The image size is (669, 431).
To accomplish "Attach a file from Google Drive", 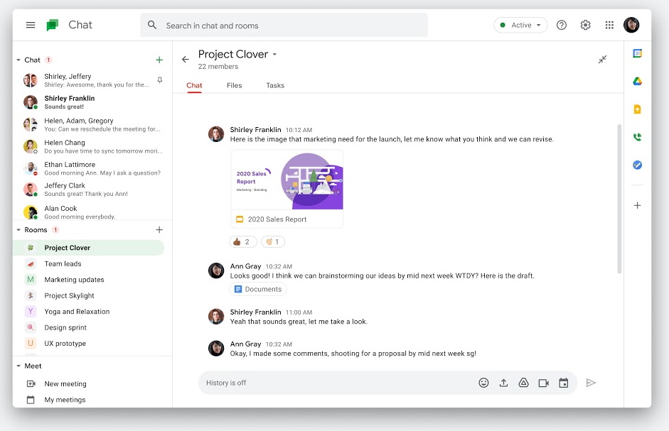I will click(x=524, y=383).
